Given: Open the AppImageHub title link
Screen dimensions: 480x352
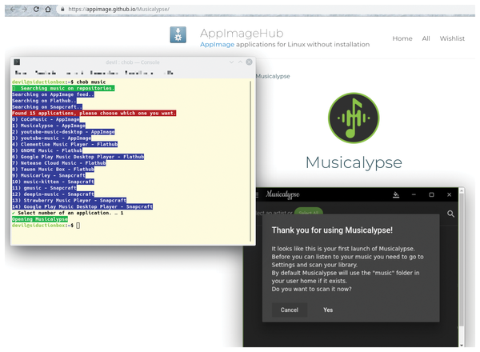Looking at the screenshot, I should click(x=242, y=33).
